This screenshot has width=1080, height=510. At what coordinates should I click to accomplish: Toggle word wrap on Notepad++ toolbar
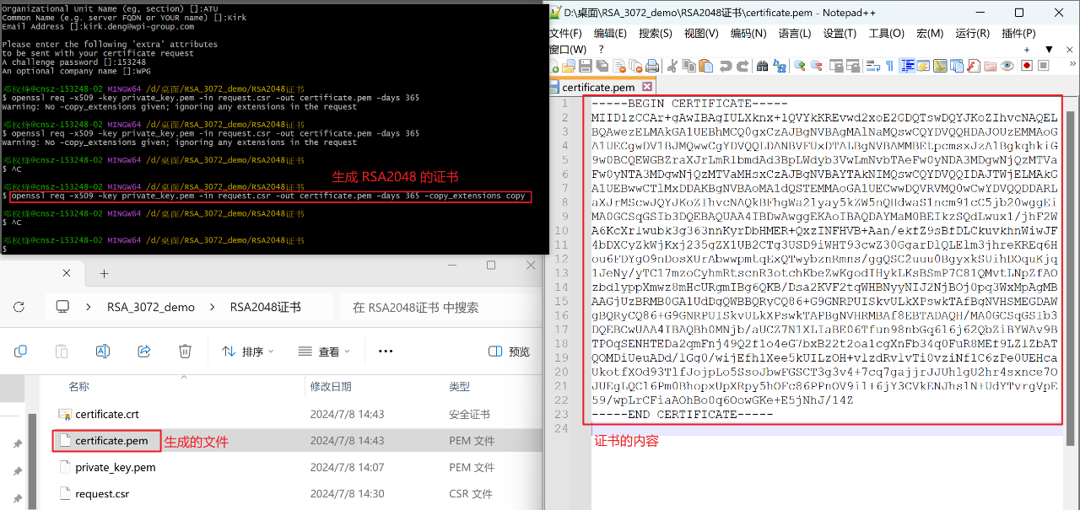point(873,65)
